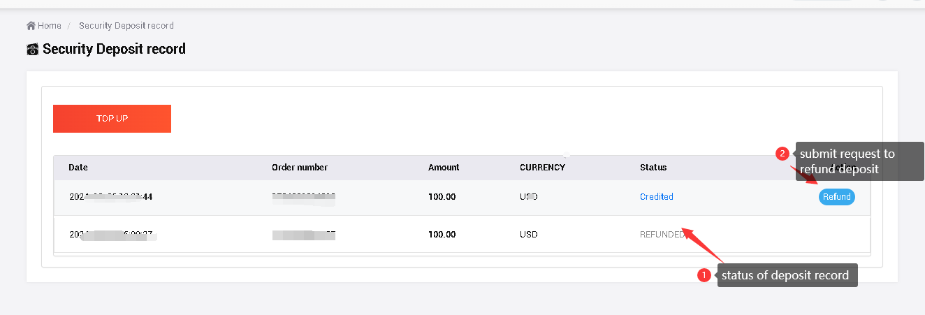
Task: Click the Order number column header
Action: (x=299, y=168)
